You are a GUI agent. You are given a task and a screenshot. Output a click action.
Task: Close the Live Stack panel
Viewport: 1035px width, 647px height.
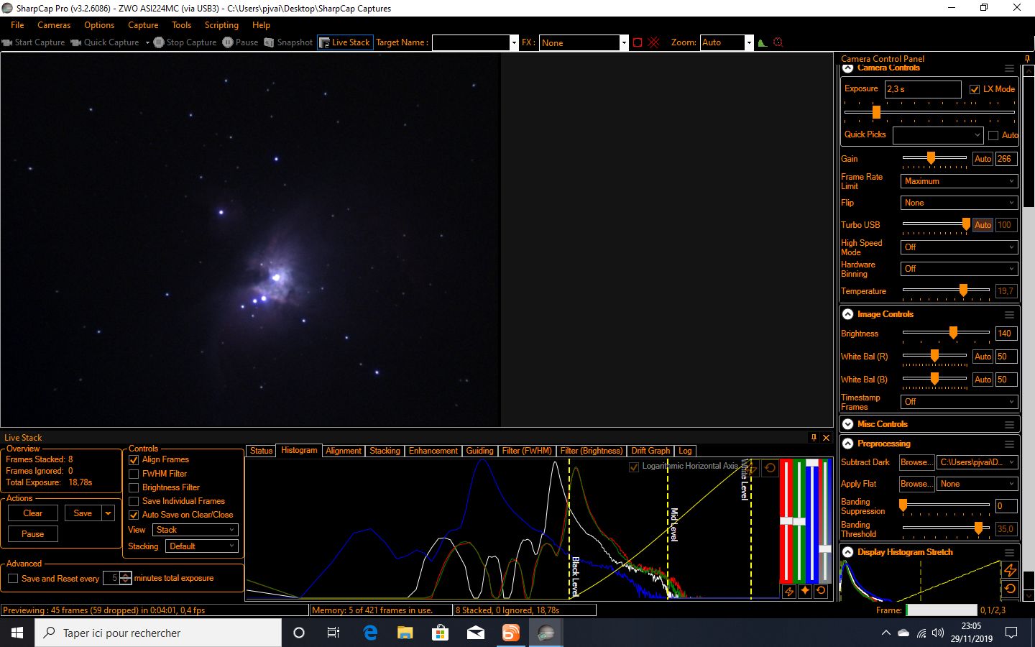[826, 437]
